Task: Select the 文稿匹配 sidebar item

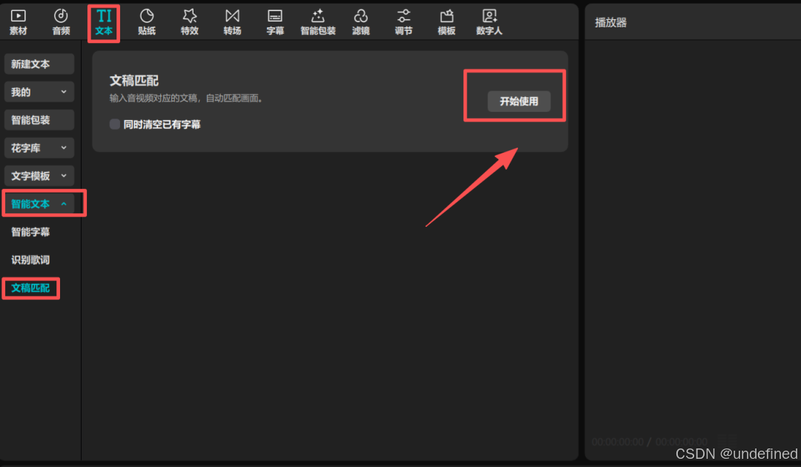Action: click(30, 288)
